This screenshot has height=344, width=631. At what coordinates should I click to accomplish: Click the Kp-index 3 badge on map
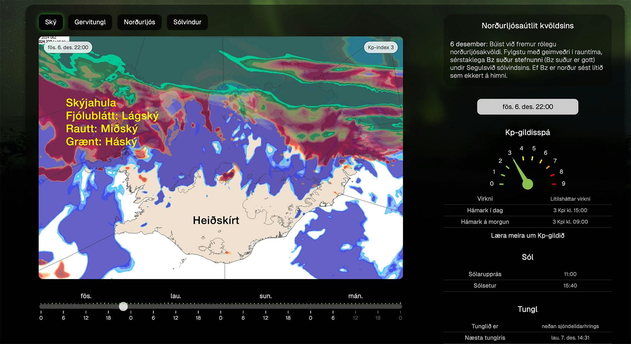coord(381,47)
